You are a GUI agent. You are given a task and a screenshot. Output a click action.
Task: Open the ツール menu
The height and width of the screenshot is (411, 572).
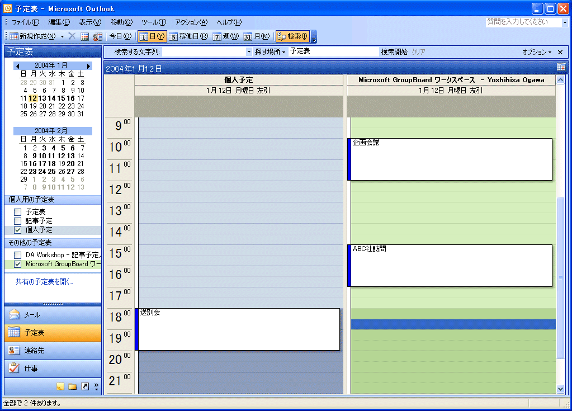coord(154,22)
